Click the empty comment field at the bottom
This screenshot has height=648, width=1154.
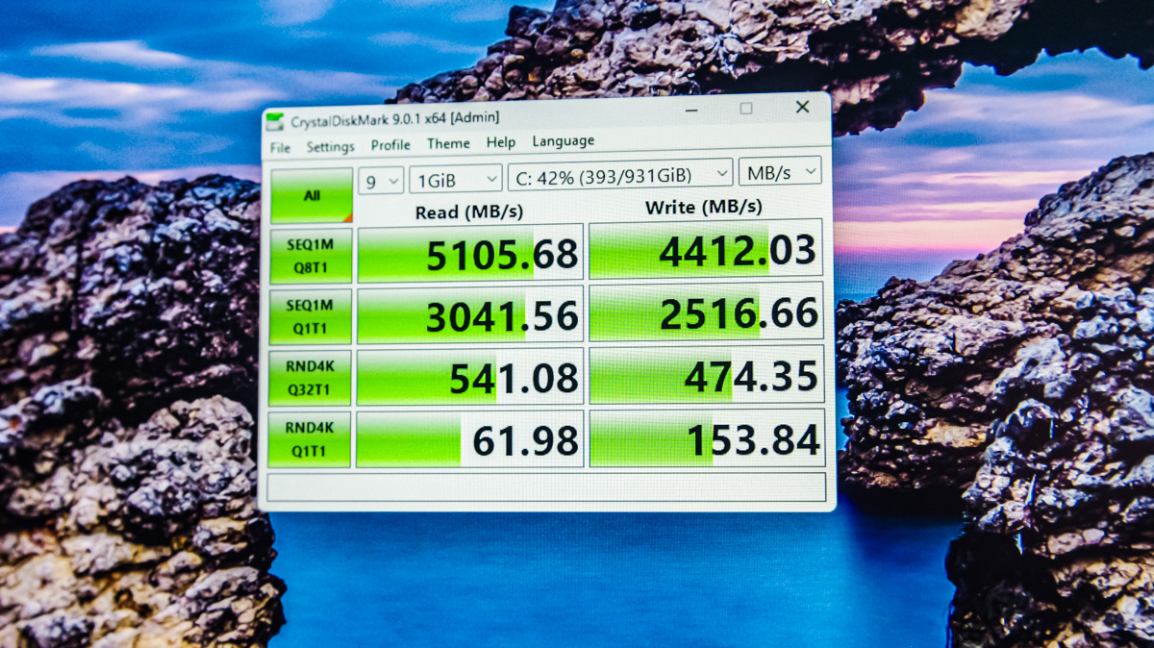coord(546,487)
